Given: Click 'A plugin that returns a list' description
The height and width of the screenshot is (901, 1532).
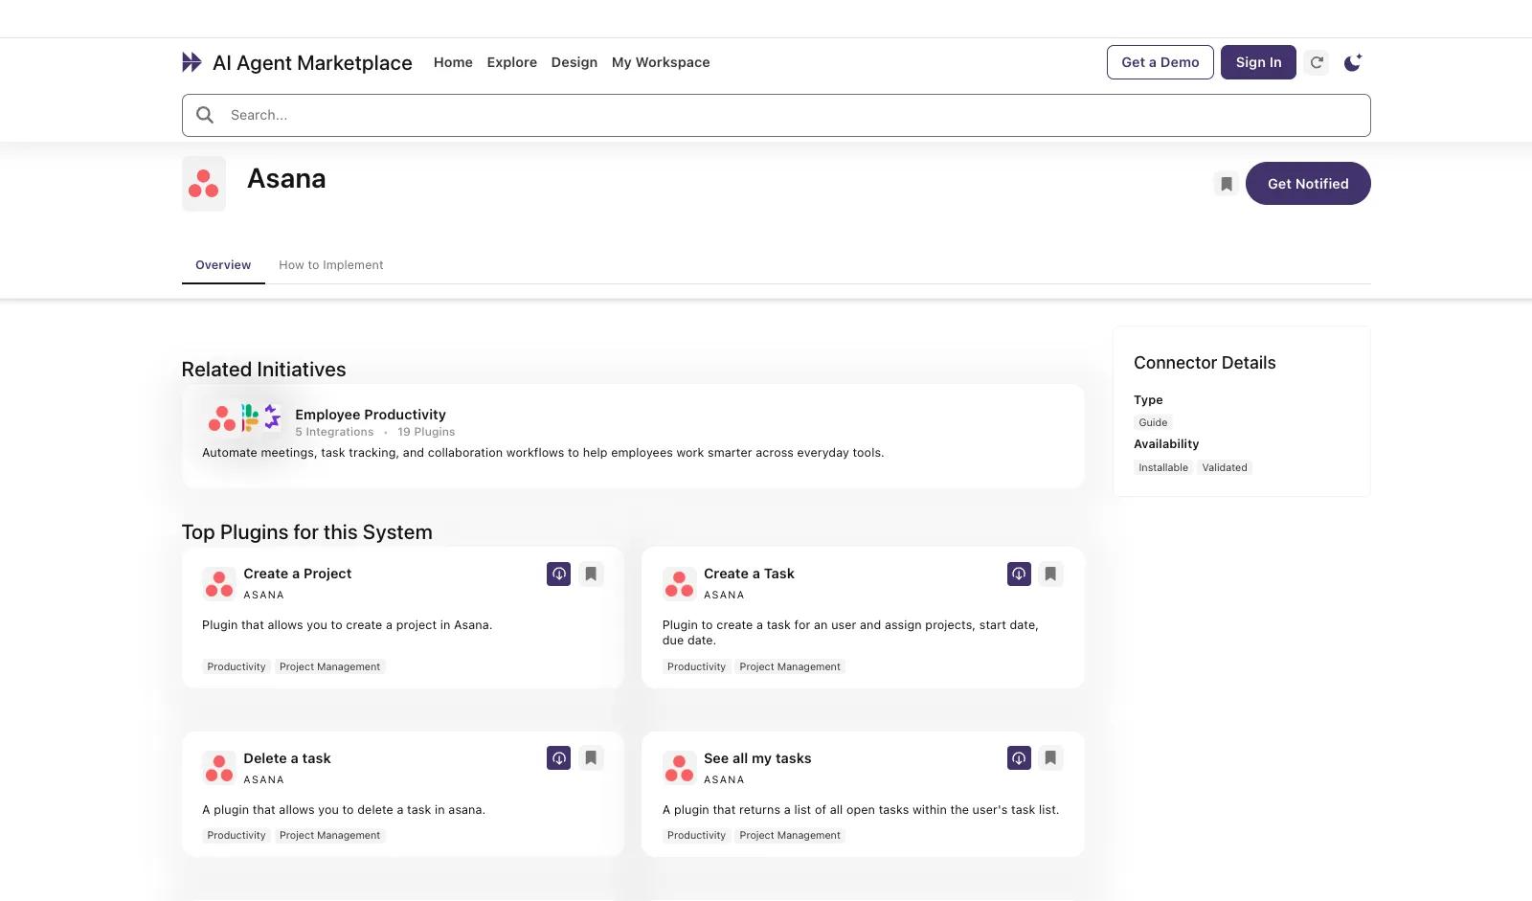Looking at the screenshot, I should click(861, 810).
